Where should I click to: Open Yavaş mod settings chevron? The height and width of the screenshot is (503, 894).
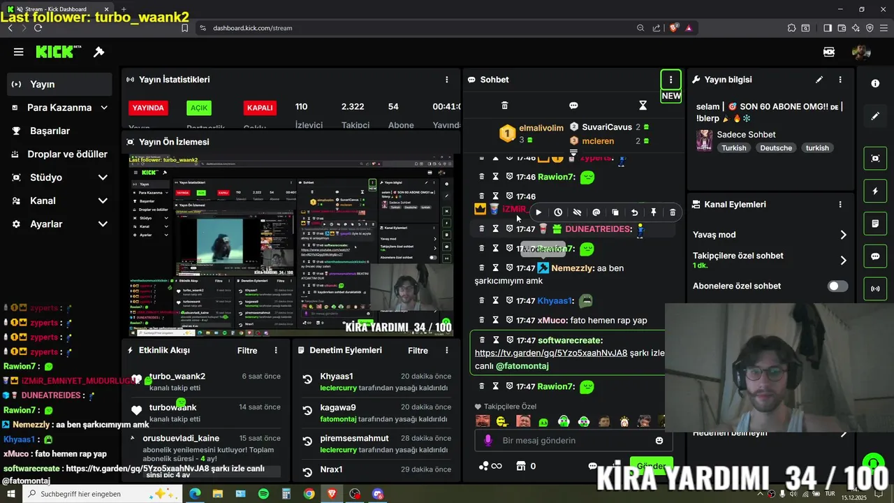843,235
